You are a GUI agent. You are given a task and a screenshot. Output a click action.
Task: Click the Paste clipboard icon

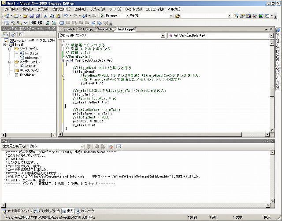coord(58,16)
